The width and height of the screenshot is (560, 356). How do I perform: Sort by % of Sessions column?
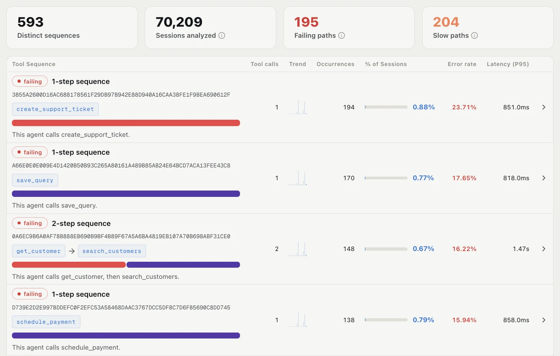[x=386, y=64]
